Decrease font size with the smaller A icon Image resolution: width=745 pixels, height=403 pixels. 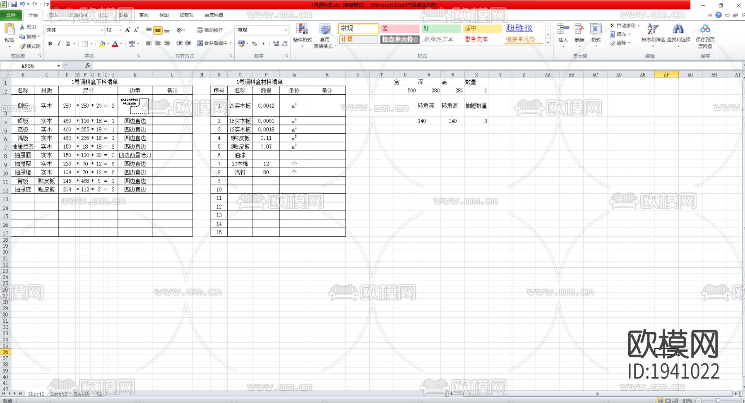136,30
